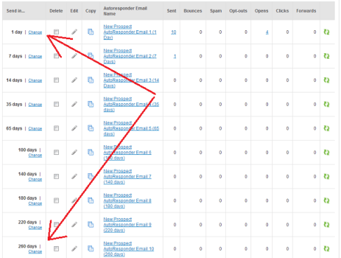Tick the delete checkbox for 14 days email

pos(56,80)
